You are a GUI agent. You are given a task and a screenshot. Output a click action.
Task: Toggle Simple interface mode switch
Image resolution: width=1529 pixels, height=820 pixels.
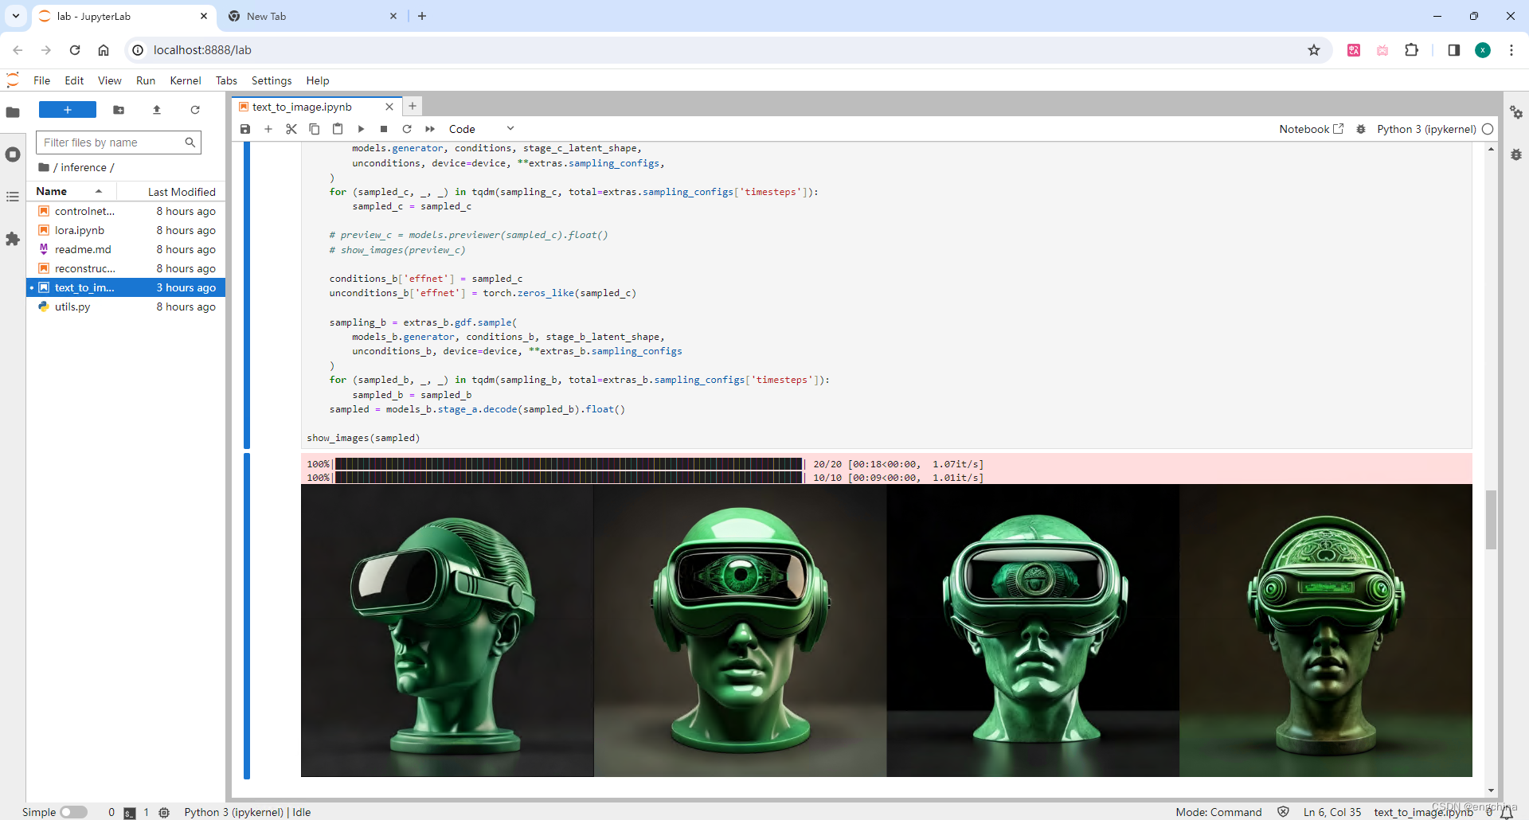[73, 812]
